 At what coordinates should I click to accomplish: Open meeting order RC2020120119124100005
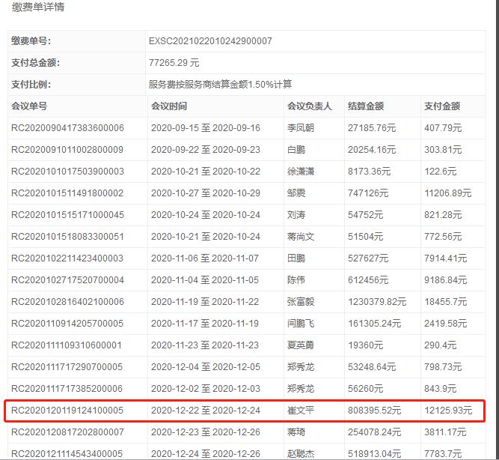click(x=67, y=411)
